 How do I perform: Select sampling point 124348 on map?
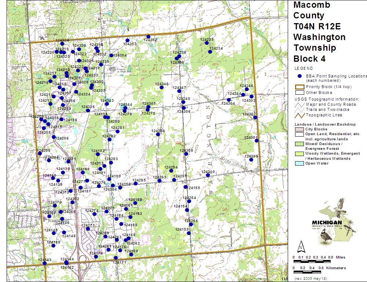(161, 88)
